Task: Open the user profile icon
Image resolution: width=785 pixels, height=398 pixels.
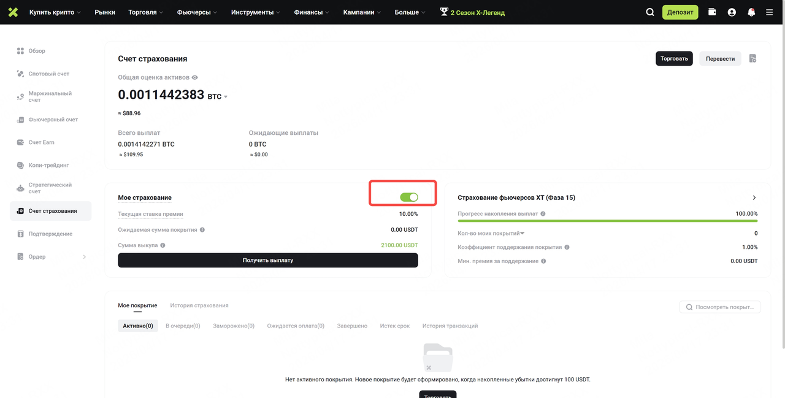Action: [x=732, y=12]
